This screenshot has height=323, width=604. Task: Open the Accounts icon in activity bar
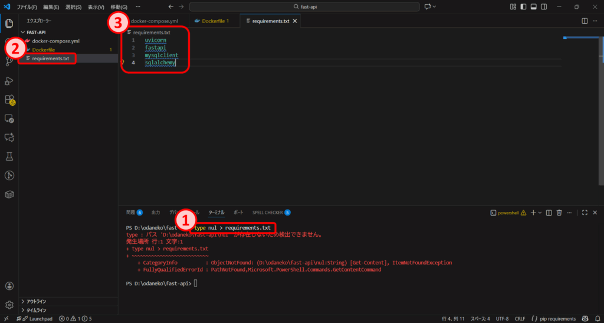[x=9, y=286]
